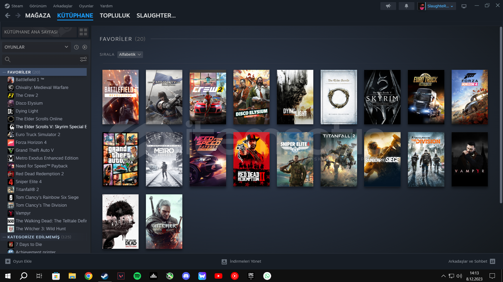
Task: Open the Arkadaşlar menu
Action: pos(63,6)
